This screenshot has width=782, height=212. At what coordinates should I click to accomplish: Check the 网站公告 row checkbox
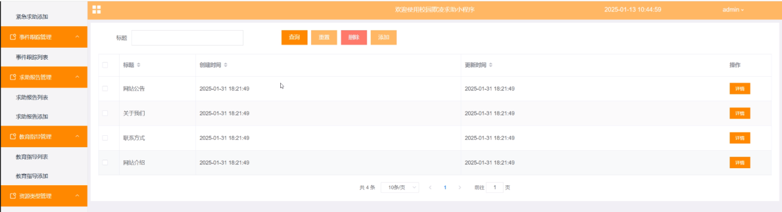105,89
